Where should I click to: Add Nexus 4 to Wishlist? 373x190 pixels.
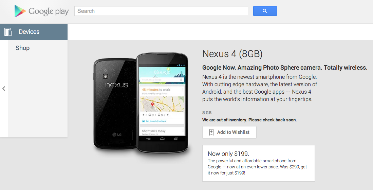229,132
